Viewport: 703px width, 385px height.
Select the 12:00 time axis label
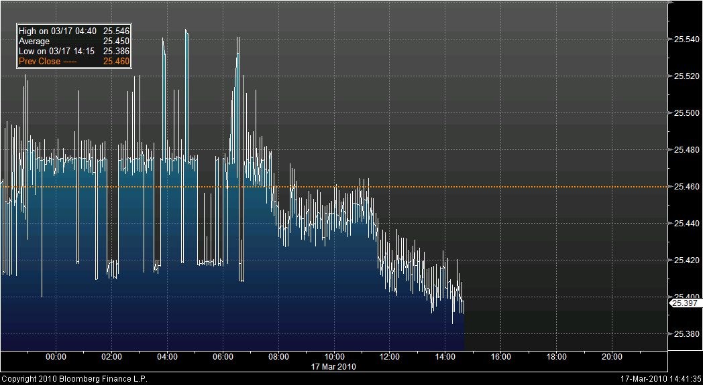click(x=390, y=357)
